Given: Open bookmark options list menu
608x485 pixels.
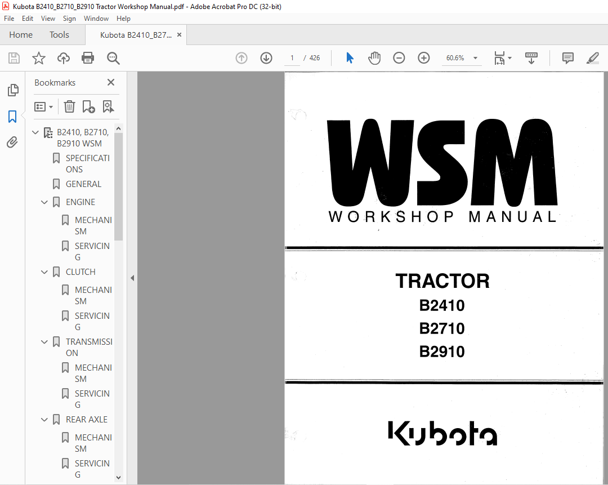Looking at the screenshot, I should click(43, 106).
